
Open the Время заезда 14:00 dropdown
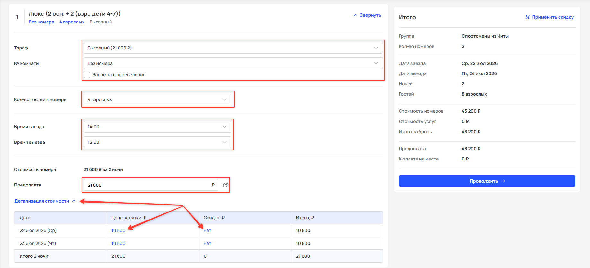click(157, 127)
